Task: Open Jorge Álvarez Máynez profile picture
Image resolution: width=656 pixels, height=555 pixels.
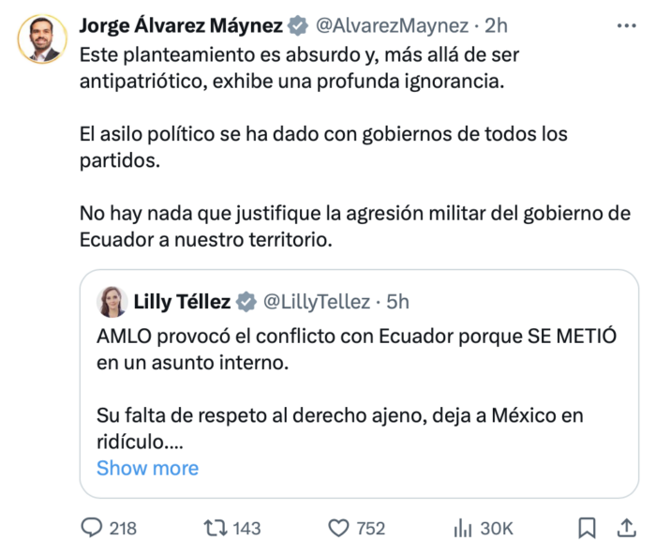Action: 42,39
